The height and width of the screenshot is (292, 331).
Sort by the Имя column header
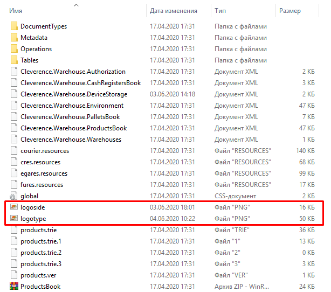coord(16,11)
